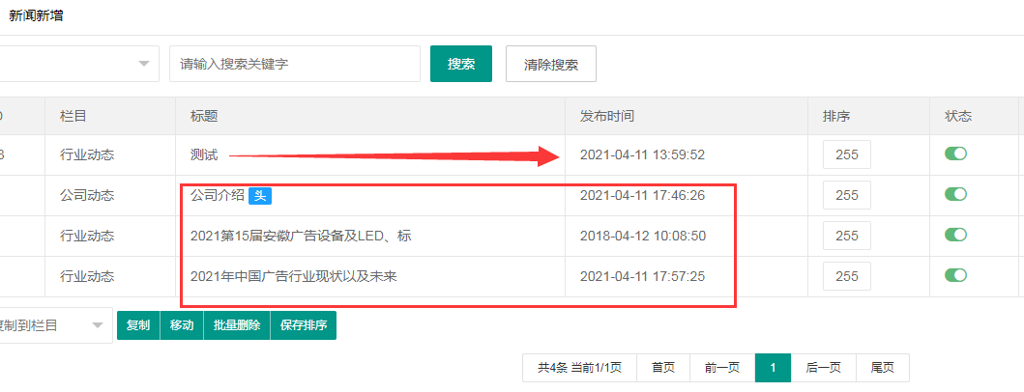This screenshot has width=1024, height=392.
Task: Toggle status switch for 2021年中国广告行业现状 row
Action: (x=955, y=275)
